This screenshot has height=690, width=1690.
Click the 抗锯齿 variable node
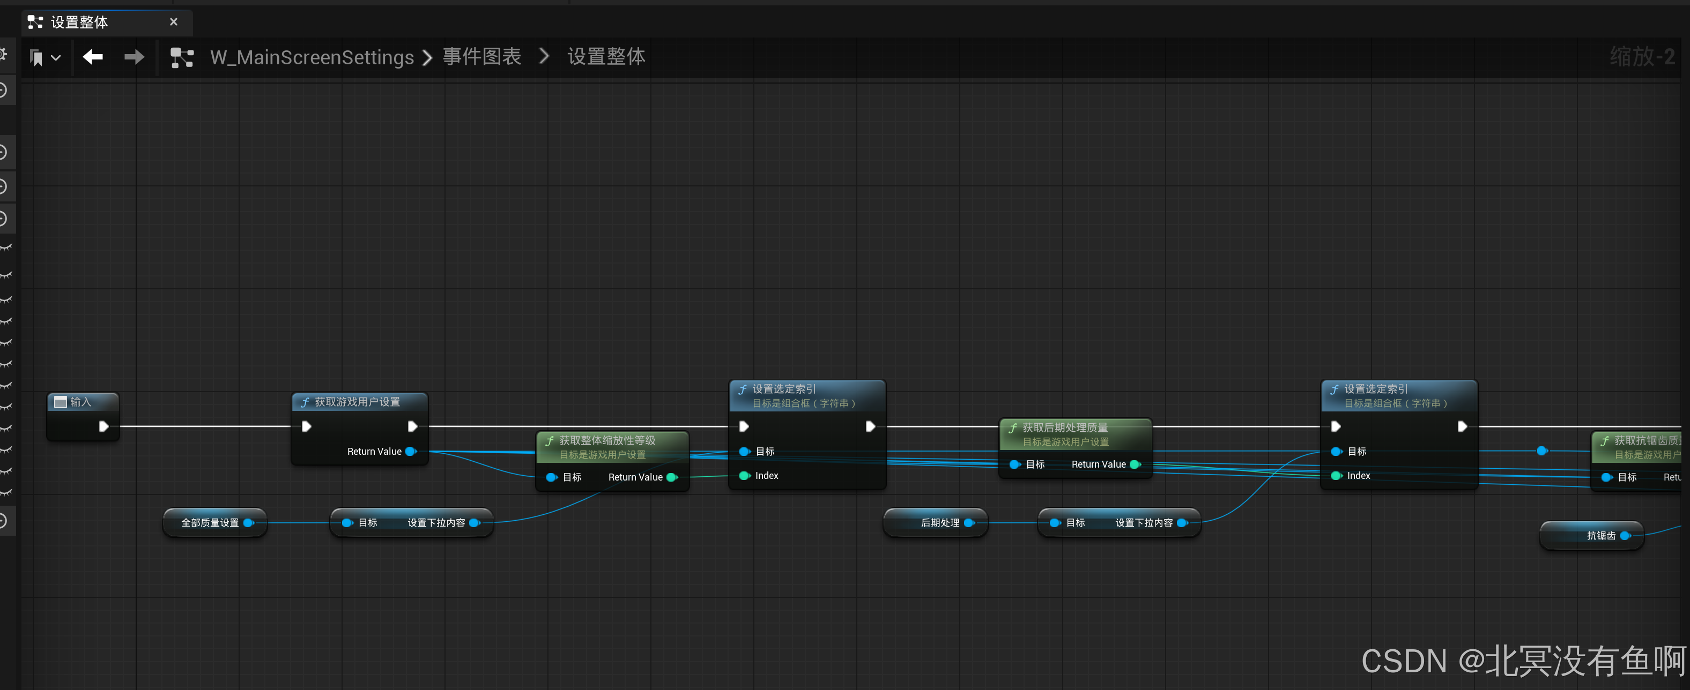[1600, 535]
